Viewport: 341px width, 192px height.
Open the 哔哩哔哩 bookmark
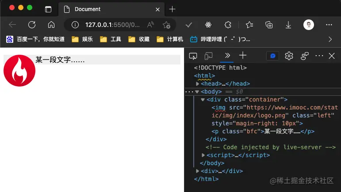(x=220, y=39)
